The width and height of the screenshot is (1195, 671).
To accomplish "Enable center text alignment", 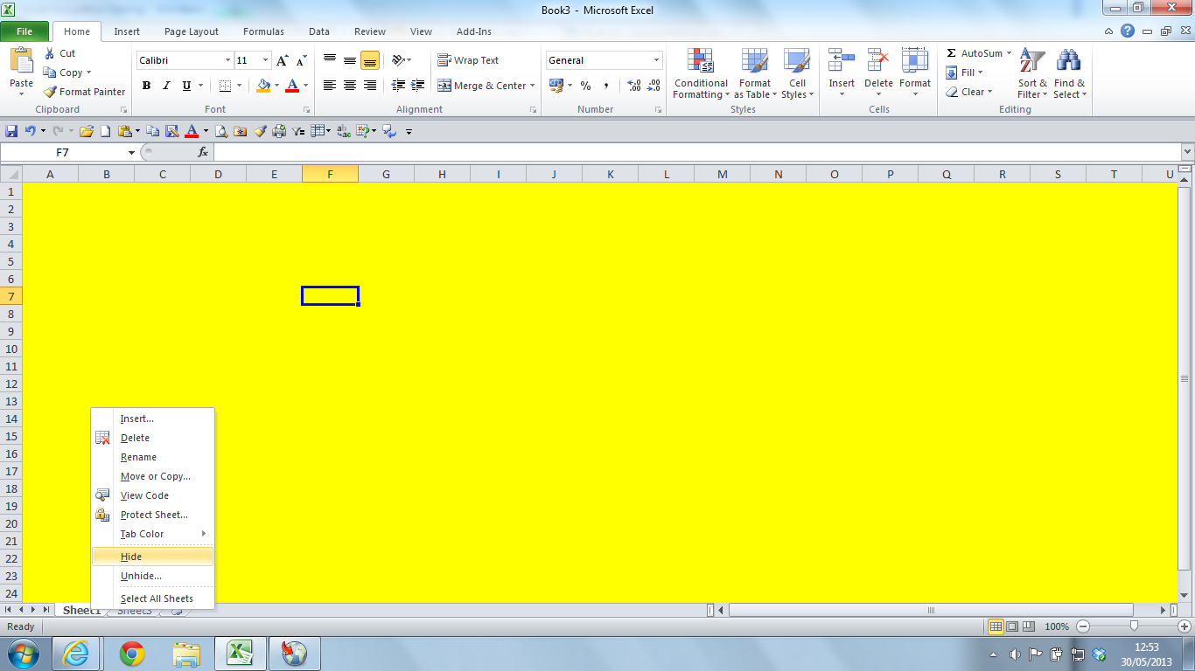I will 348,86.
